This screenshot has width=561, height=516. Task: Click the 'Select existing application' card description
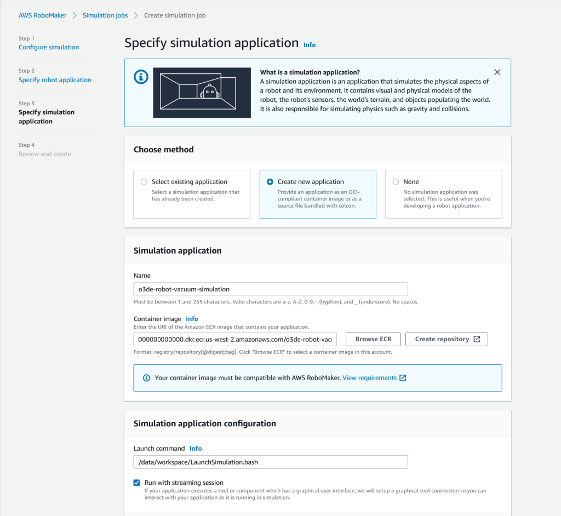pyautogui.click(x=196, y=196)
